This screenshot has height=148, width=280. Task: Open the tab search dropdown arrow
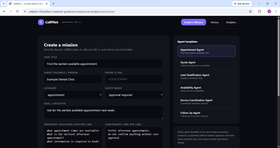pos(3,3)
